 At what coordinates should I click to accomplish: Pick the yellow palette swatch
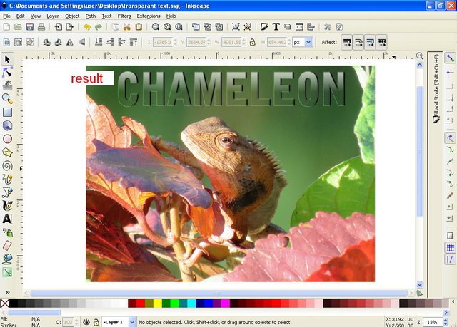158,303
